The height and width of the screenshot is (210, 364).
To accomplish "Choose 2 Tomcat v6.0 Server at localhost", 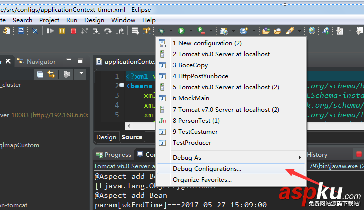I will click(231, 54).
